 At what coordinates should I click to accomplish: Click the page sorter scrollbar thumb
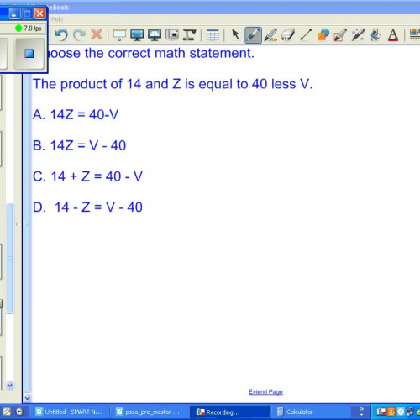pos(10,258)
